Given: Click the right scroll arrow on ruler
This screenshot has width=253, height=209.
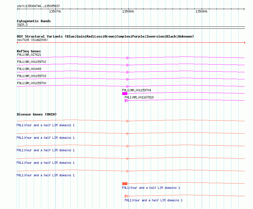Looking at the screenshot, I should (x=244, y=9).
